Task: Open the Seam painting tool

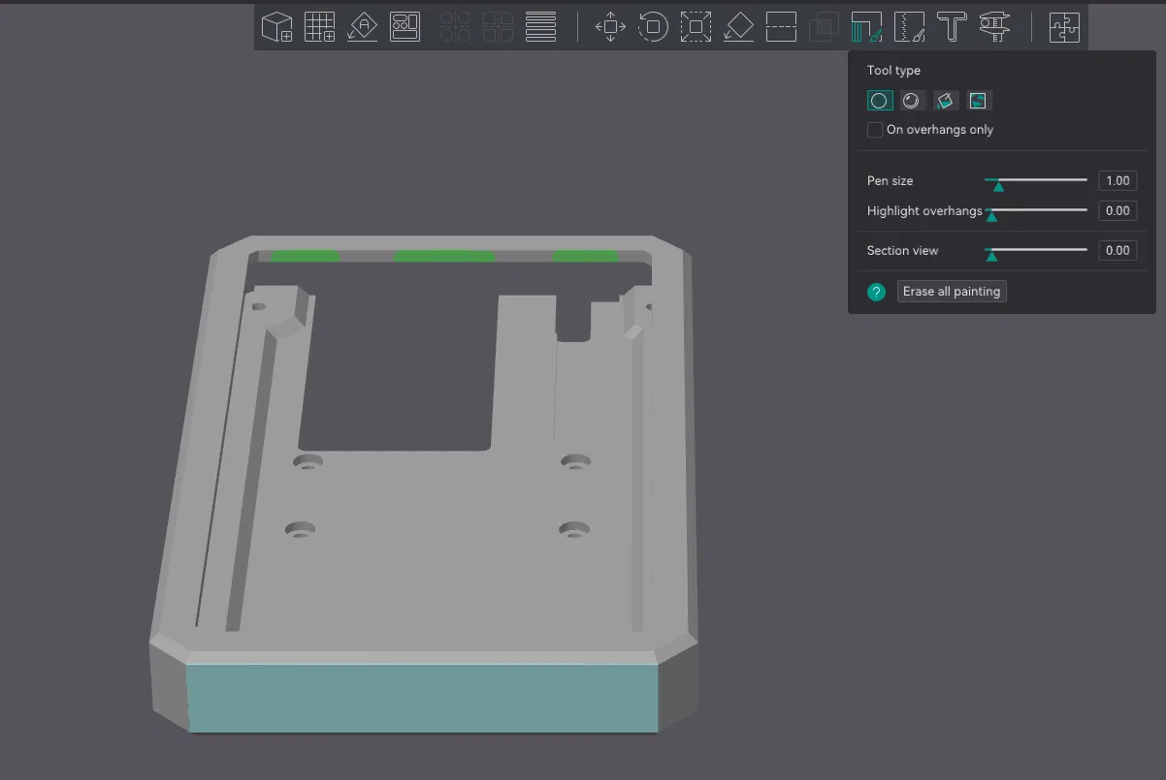Action: coord(909,26)
